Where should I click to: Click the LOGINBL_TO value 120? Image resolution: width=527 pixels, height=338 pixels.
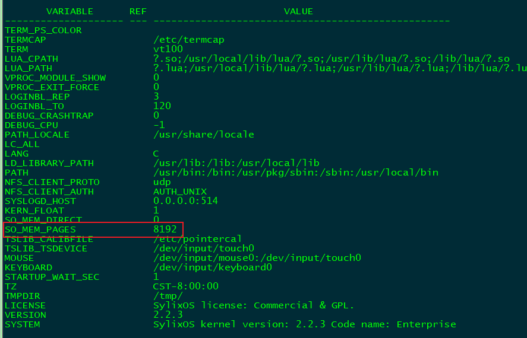(x=162, y=106)
